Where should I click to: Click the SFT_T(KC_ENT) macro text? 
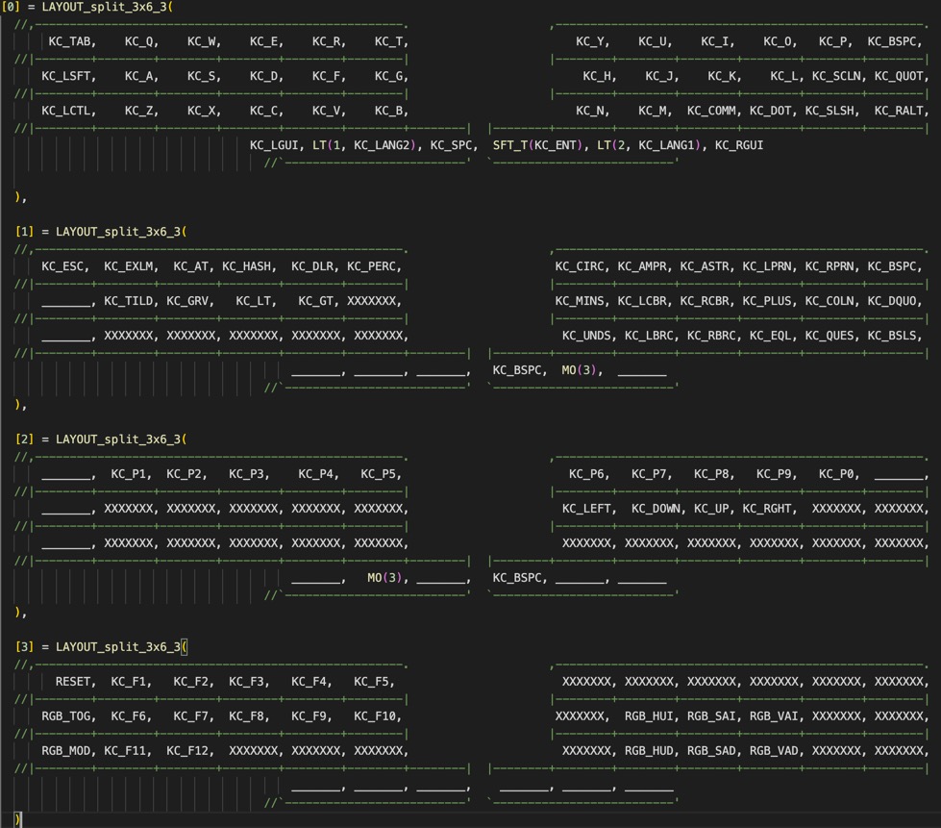[x=535, y=145]
